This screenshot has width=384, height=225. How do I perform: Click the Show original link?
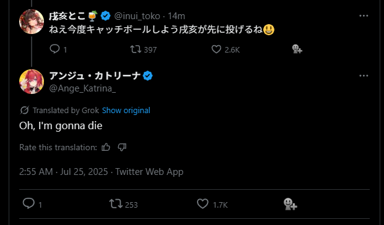[x=126, y=111]
